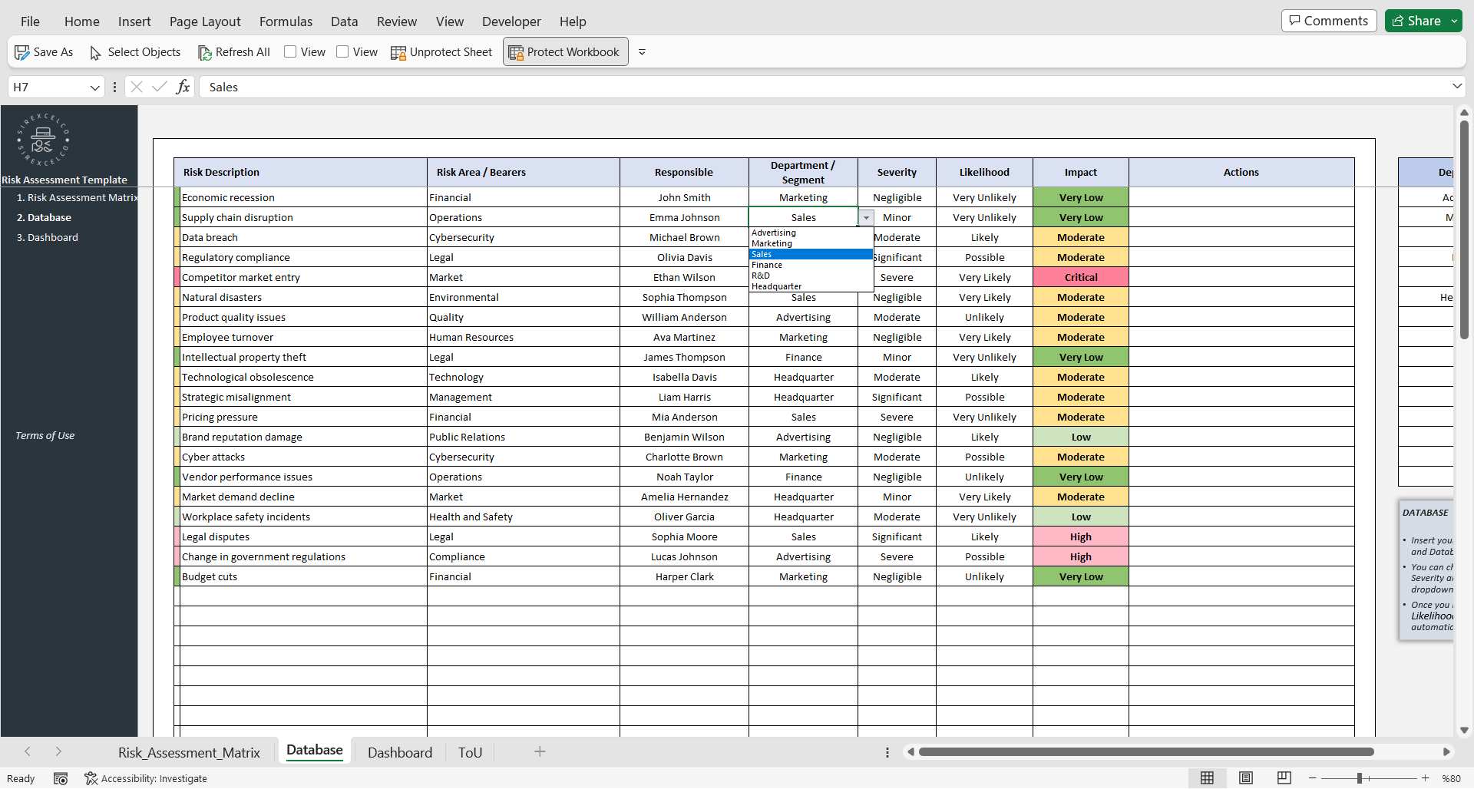Confirm entry with checkmark icon
The image size is (1474, 789).
pos(160,87)
